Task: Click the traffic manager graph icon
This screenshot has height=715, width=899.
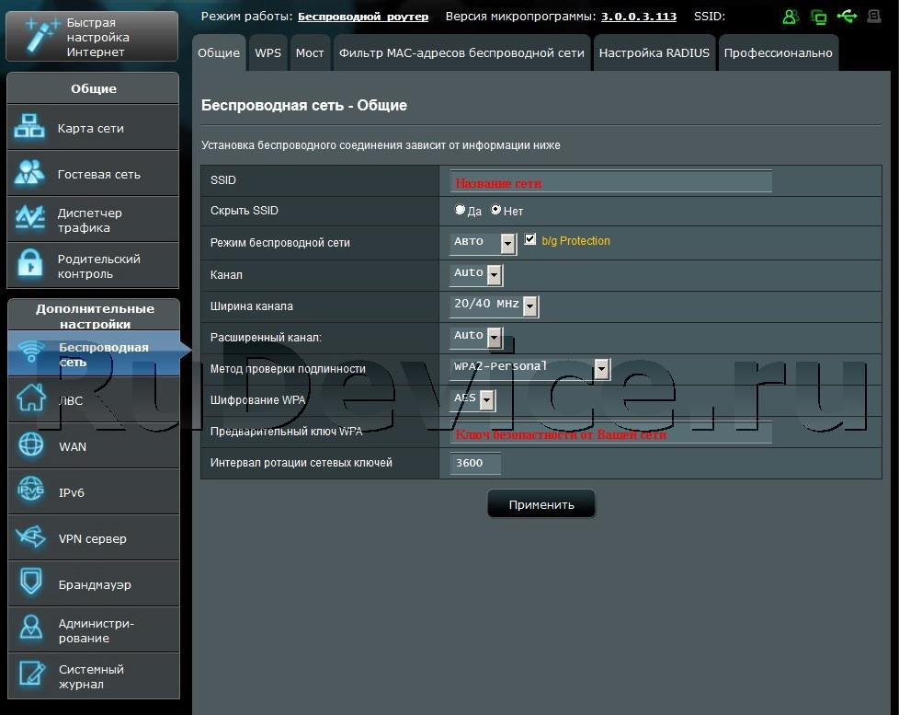Action: (x=29, y=218)
